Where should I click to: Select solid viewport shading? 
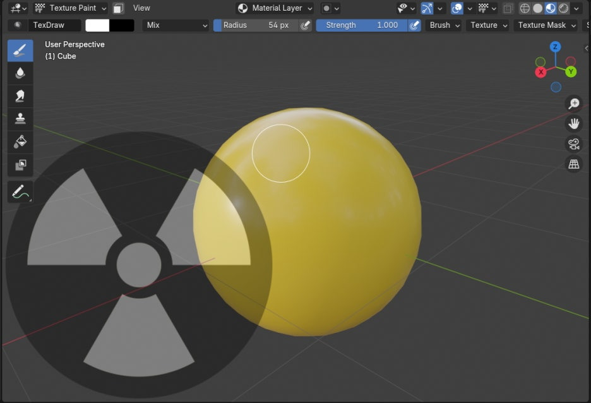pos(538,8)
